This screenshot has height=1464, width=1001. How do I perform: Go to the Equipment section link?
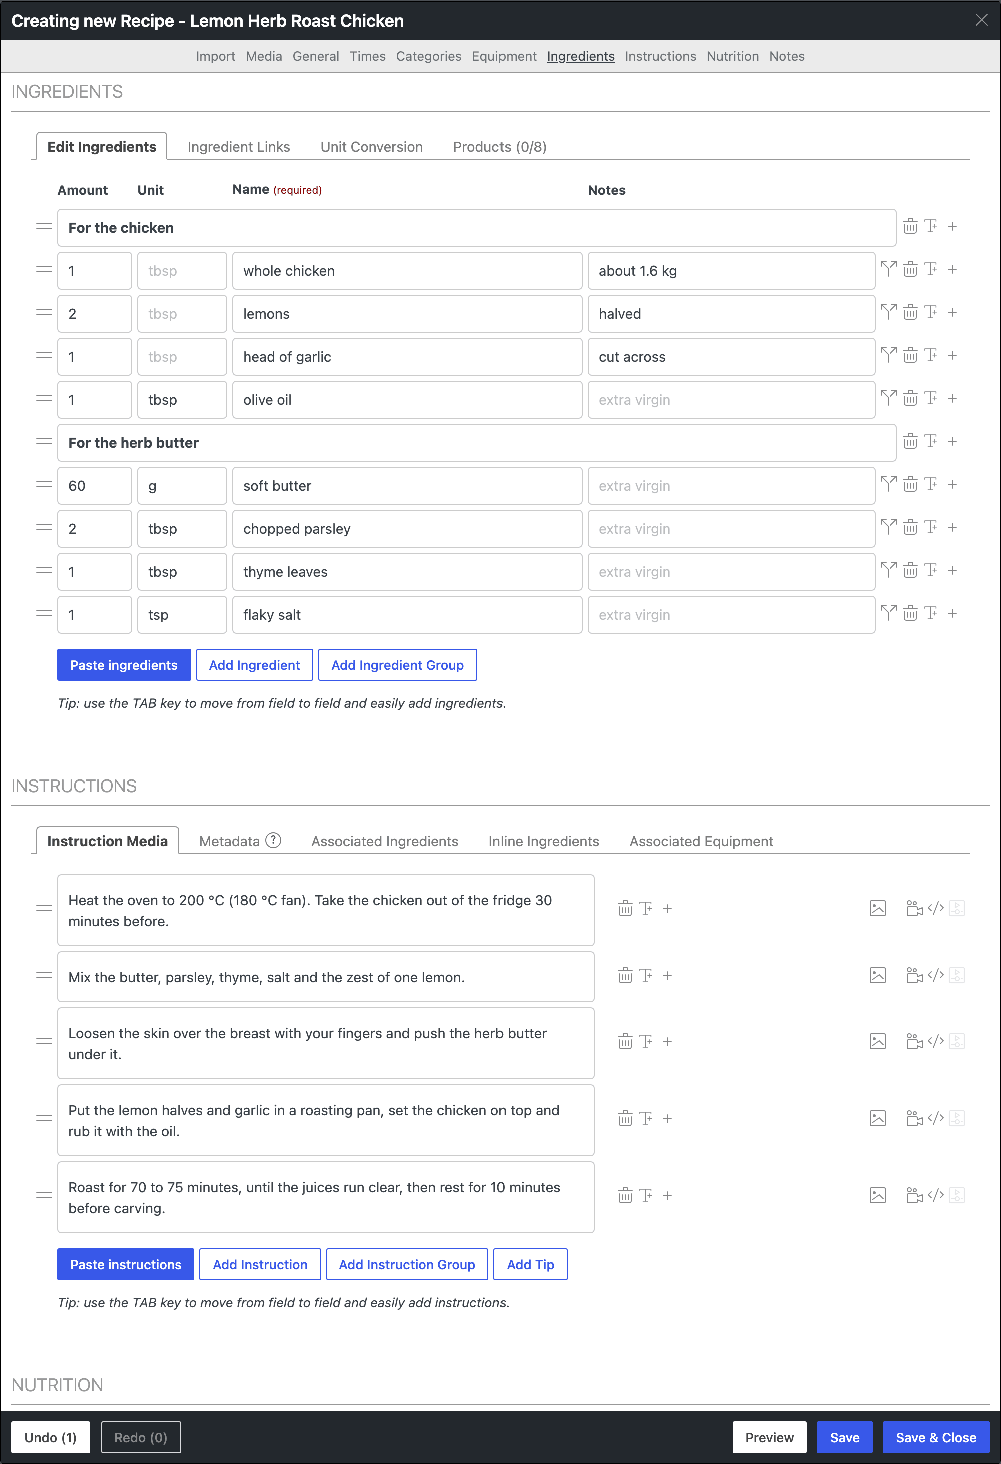(504, 56)
